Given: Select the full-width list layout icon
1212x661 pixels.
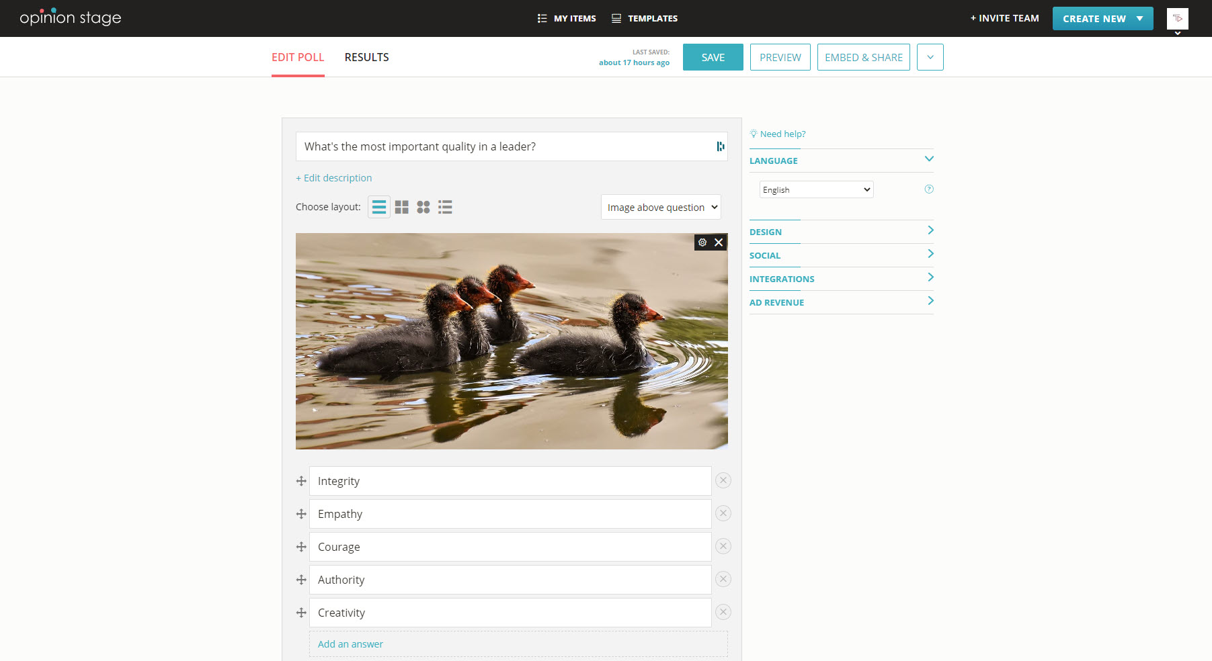Looking at the screenshot, I should [x=379, y=207].
